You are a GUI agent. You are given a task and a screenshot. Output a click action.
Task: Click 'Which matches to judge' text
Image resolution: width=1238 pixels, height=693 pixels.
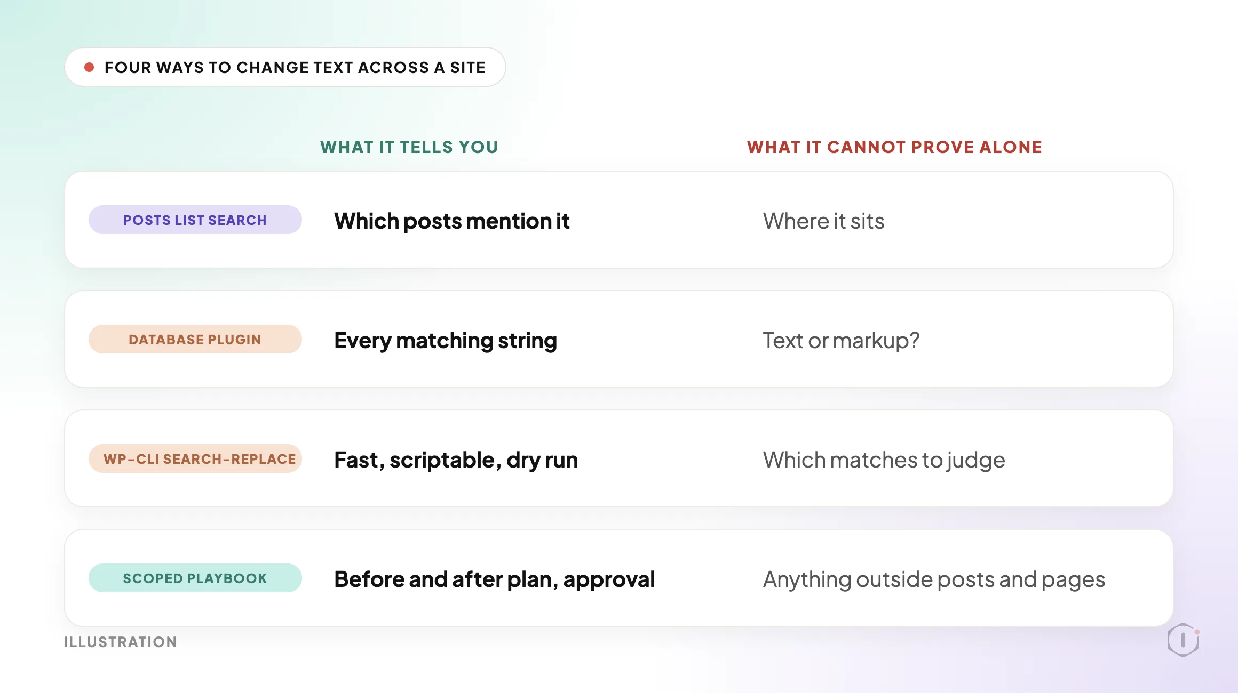click(884, 460)
